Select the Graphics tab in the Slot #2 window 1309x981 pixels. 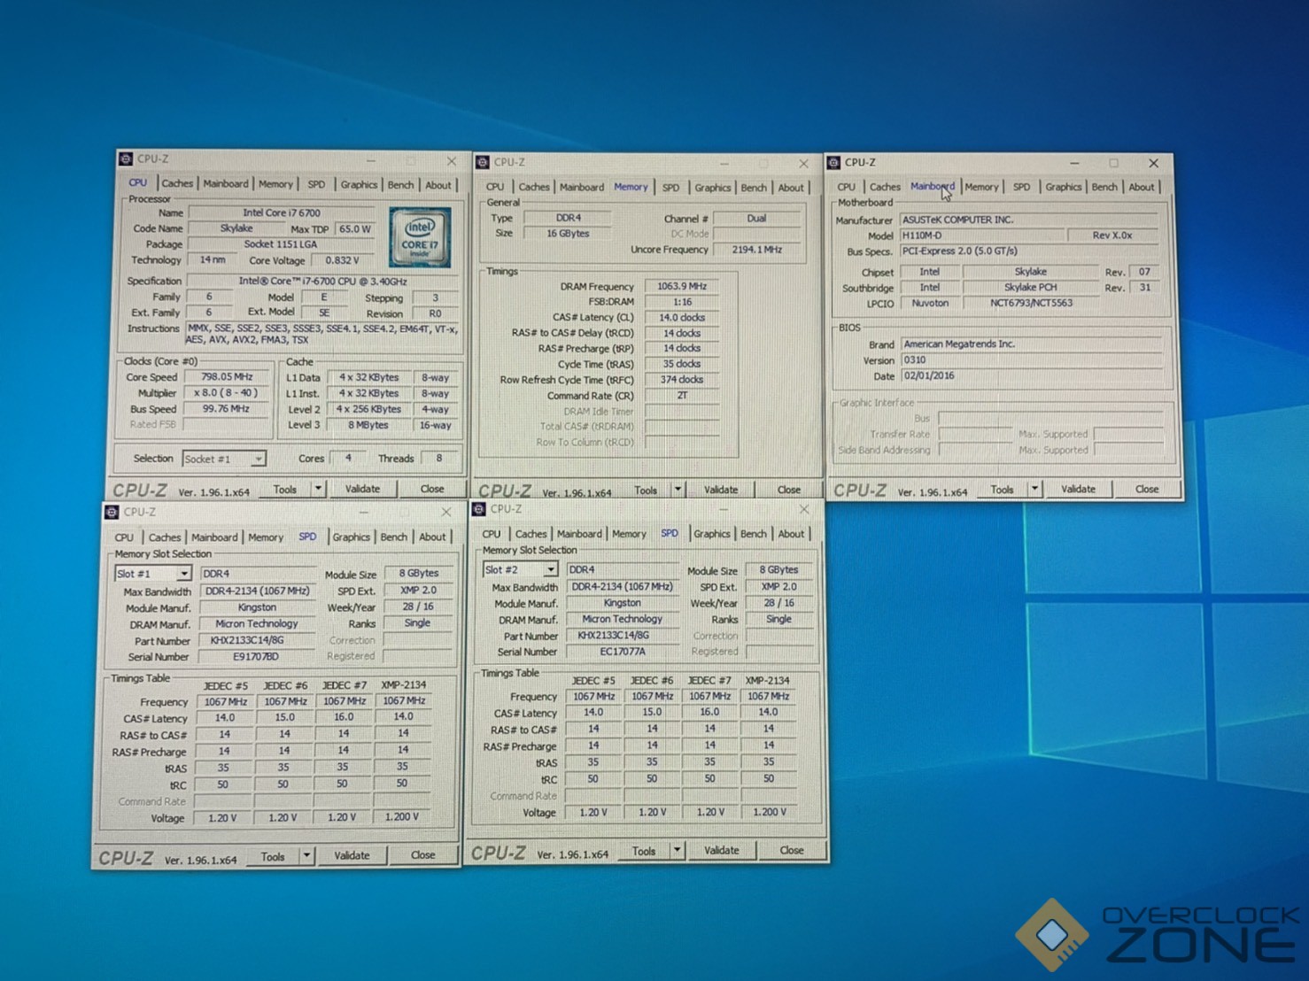[x=711, y=534]
